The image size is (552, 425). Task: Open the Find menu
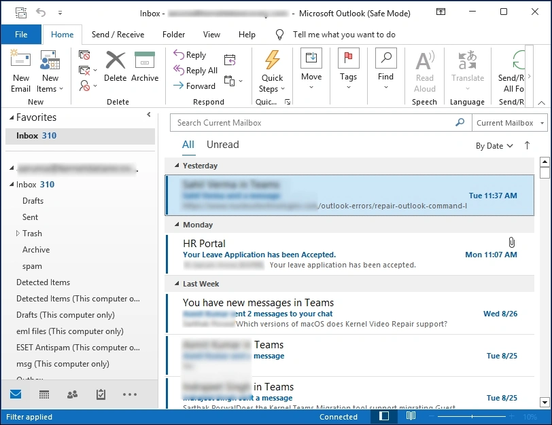tap(386, 69)
